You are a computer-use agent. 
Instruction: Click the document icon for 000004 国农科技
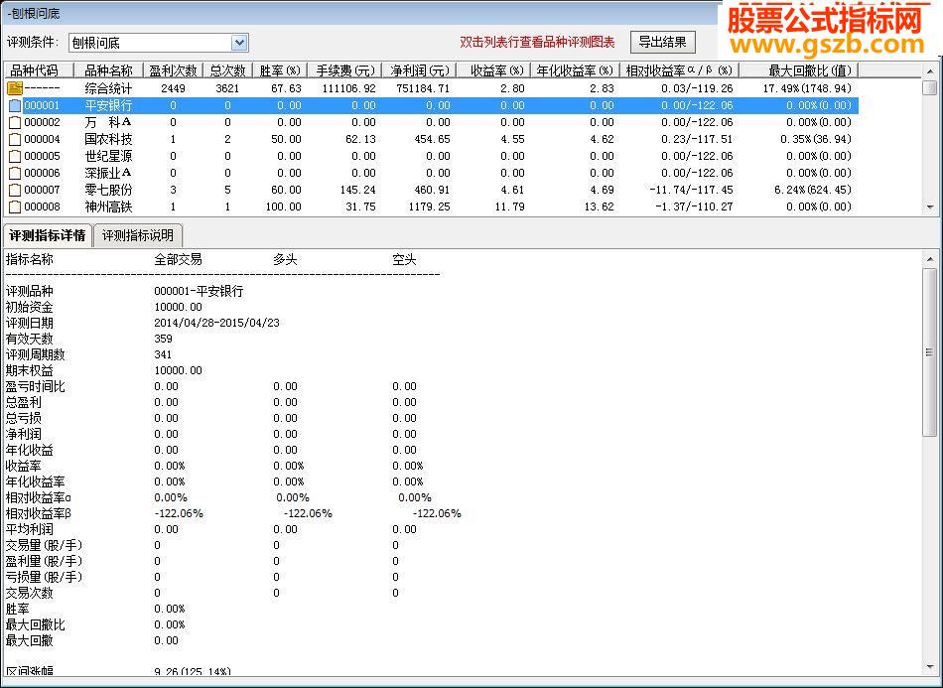coord(15,139)
